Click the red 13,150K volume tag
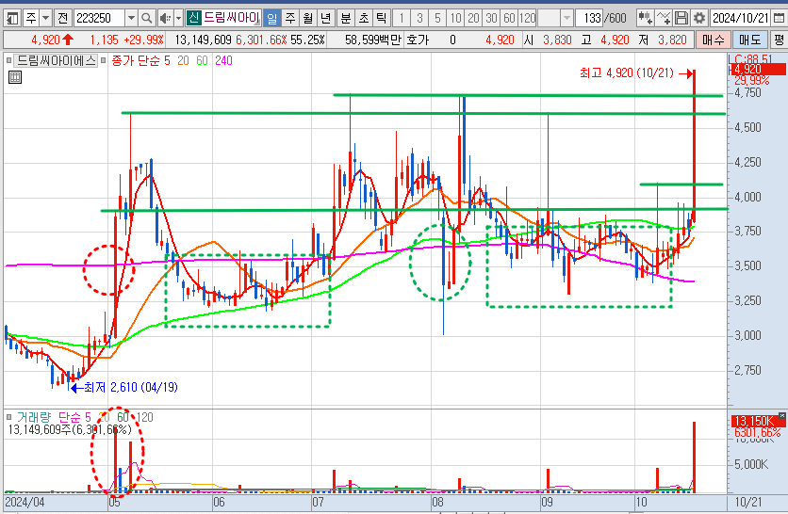The width and height of the screenshot is (788, 514). tap(755, 421)
